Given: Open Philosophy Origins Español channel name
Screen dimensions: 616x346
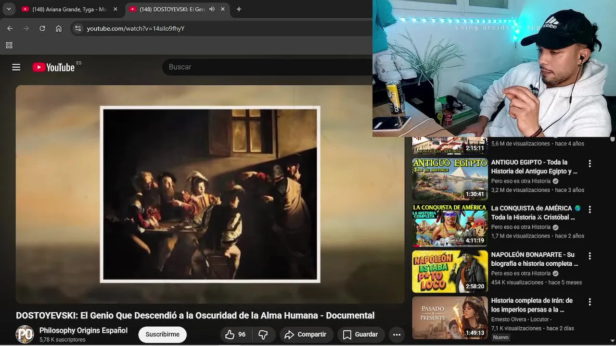Looking at the screenshot, I should click(x=83, y=331).
